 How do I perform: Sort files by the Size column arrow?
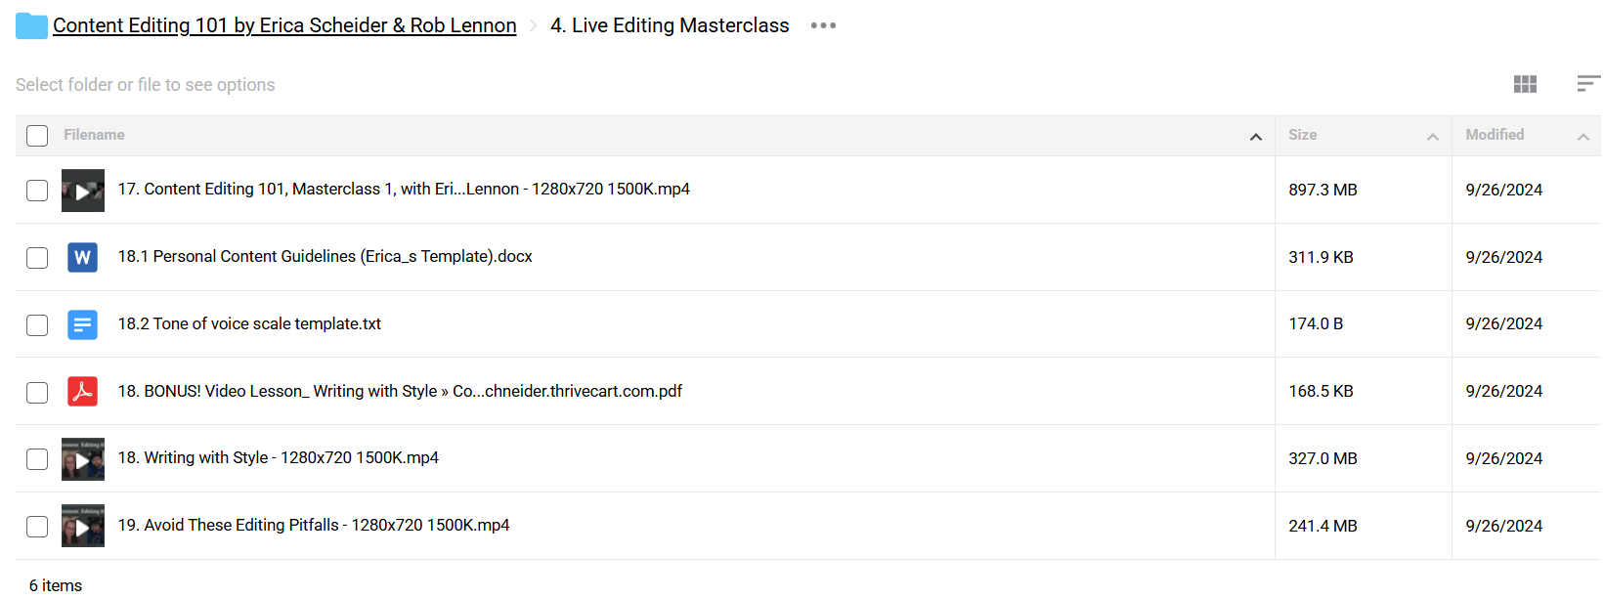click(x=1432, y=137)
